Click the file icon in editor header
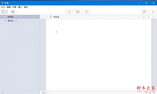Image resolution: width=157 pixels, height=94 pixels. pos(51,17)
